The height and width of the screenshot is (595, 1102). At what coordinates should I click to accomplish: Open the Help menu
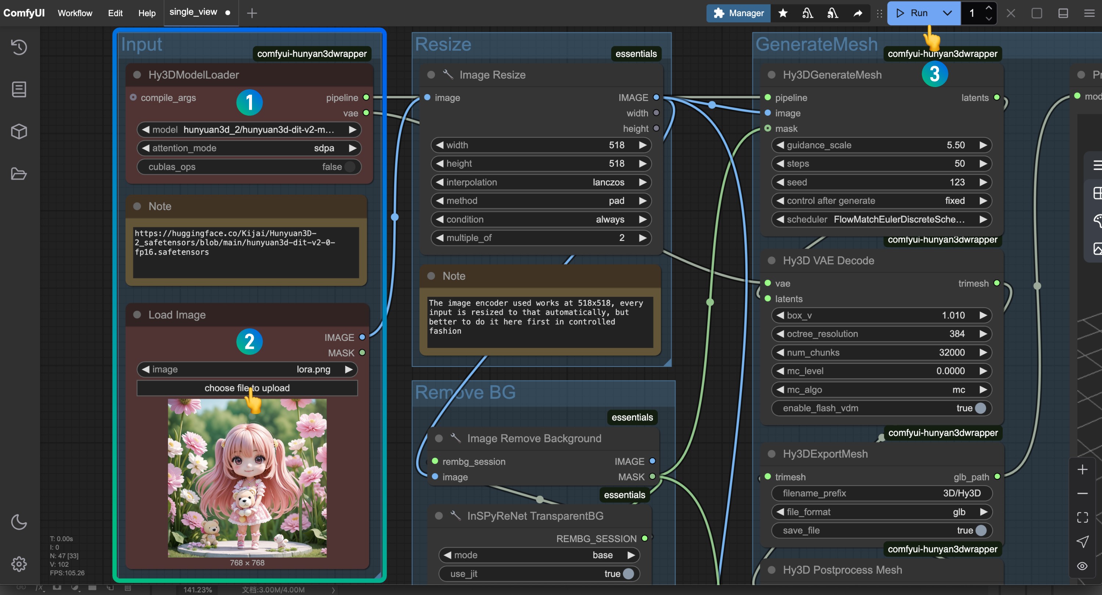pyautogui.click(x=147, y=13)
